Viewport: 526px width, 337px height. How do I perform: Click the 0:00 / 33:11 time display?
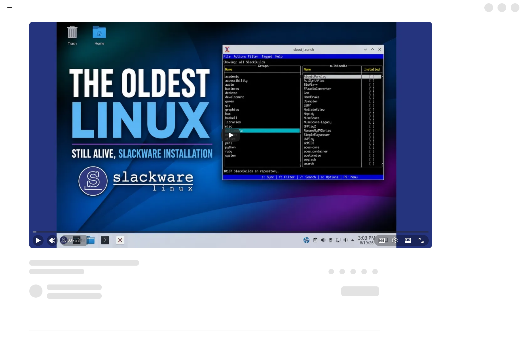pyautogui.click(x=75, y=240)
